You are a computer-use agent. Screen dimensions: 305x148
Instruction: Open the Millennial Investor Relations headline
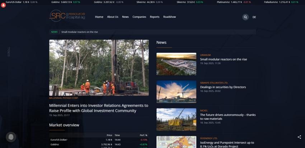click(99, 108)
